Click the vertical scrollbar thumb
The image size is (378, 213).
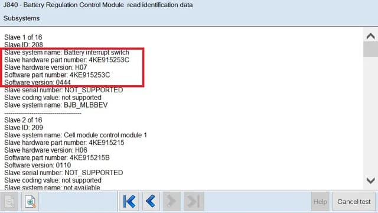coord(370,49)
